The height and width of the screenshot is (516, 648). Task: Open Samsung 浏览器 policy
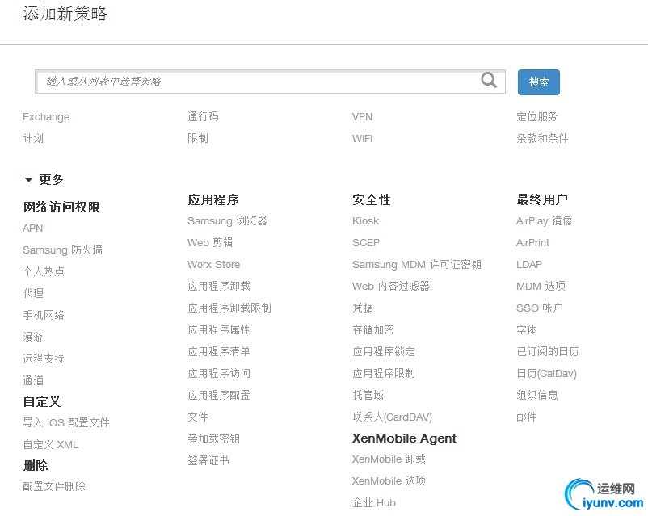pos(227,220)
